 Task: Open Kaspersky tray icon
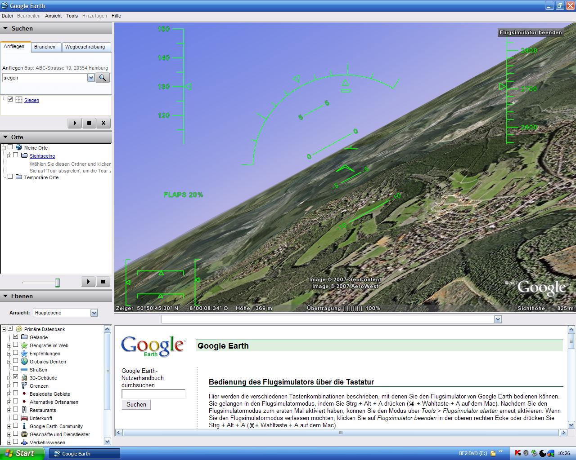pyautogui.click(x=517, y=453)
